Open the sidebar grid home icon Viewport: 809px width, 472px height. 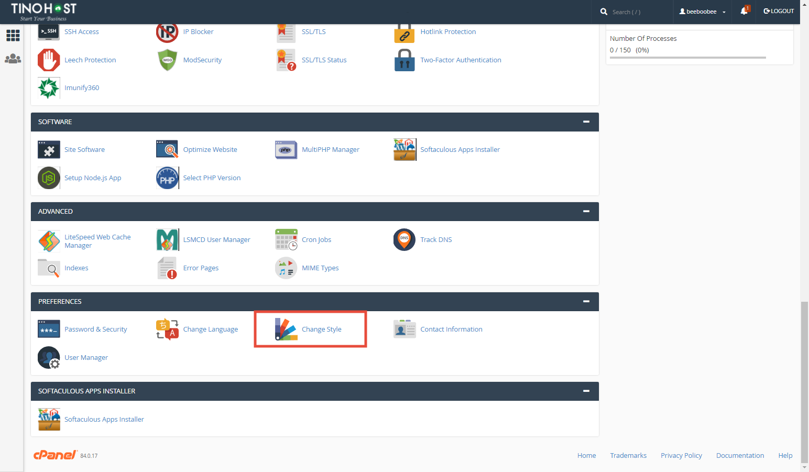(x=13, y=36)
